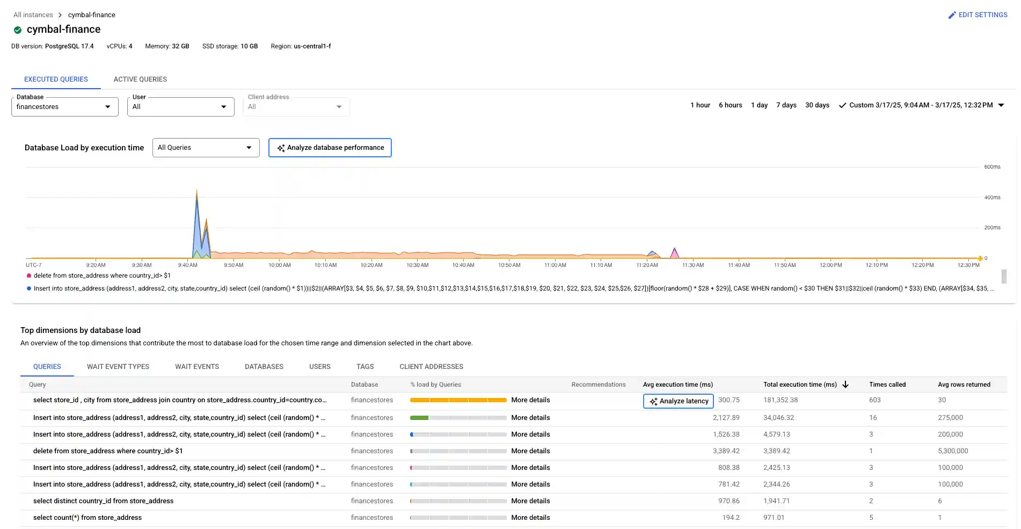
Task: Open More details for the delete query row
Action: 530,451
